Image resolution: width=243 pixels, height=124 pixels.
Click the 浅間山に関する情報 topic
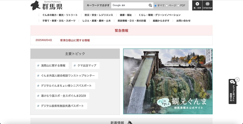53,66
